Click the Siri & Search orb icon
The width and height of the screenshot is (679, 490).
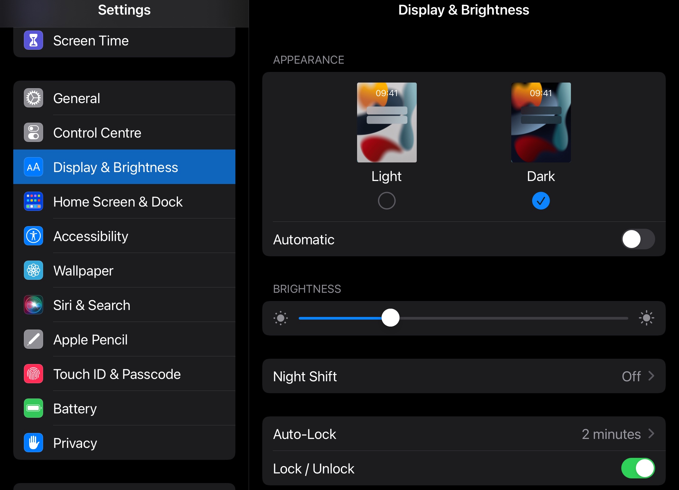tap(33, 305)
